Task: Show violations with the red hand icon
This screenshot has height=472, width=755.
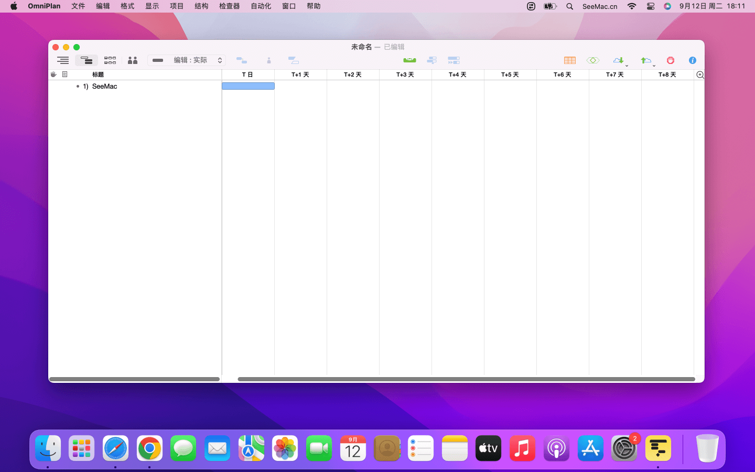Action: 670,60
